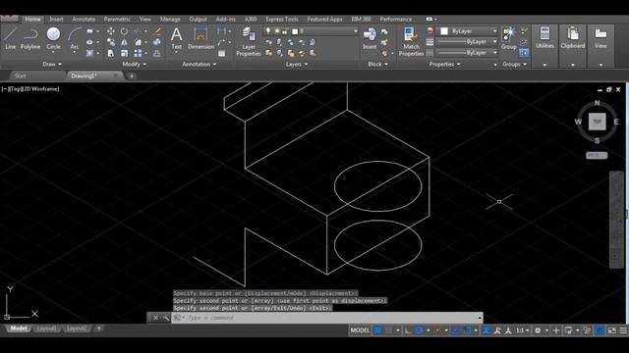Image resolution: width=629 pixels, height=353 pixels.
Task: Click the Move tool icon
Action: [x=111, y=31]
